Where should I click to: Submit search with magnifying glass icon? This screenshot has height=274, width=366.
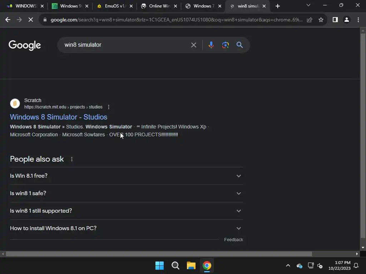click(x=239, y=45)
